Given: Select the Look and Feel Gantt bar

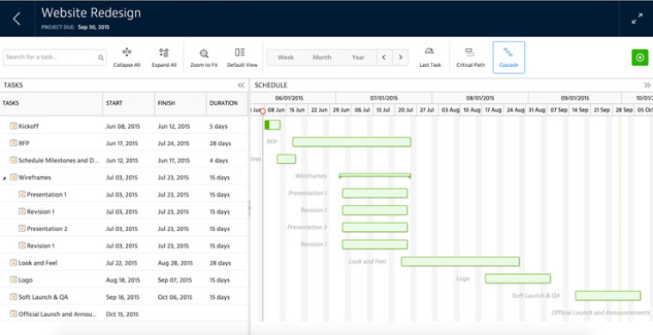Looking at the screenshot, I should coord(461,261).
